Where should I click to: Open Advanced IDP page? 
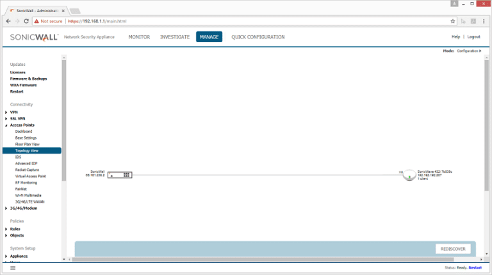click(x=26, y=164)
